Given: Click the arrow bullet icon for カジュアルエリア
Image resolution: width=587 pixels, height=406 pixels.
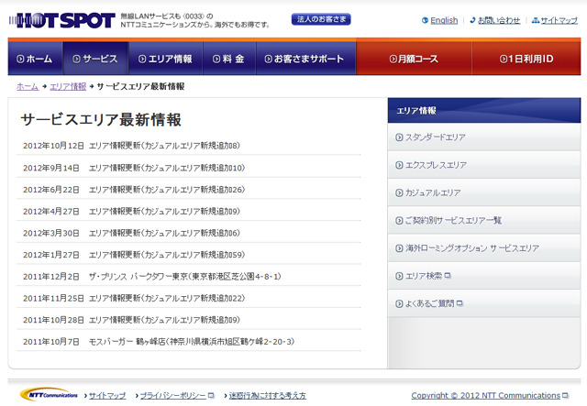Looking at the screenshot, I should (x=399, y=192).
